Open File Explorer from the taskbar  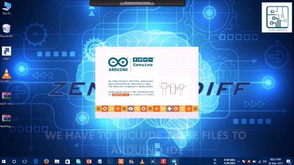(57, 161)
